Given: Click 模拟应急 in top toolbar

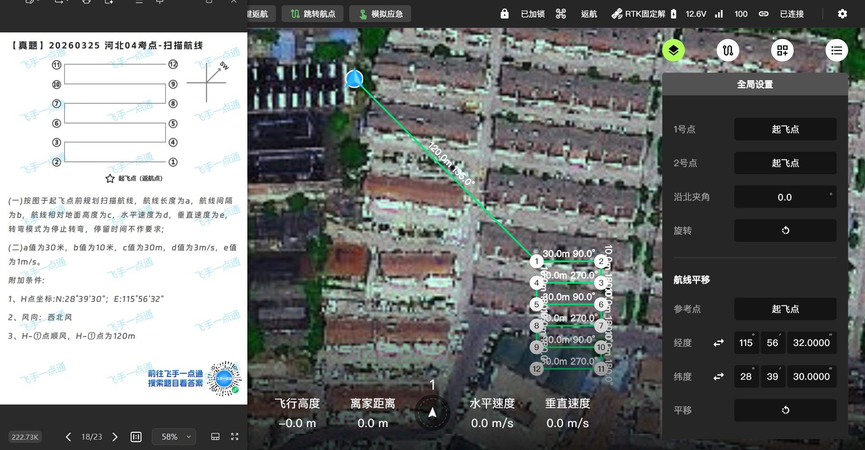Looking at the screenshot, I should 380,14.
